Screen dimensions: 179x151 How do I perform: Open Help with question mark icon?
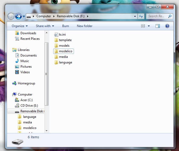coord(167,26)
